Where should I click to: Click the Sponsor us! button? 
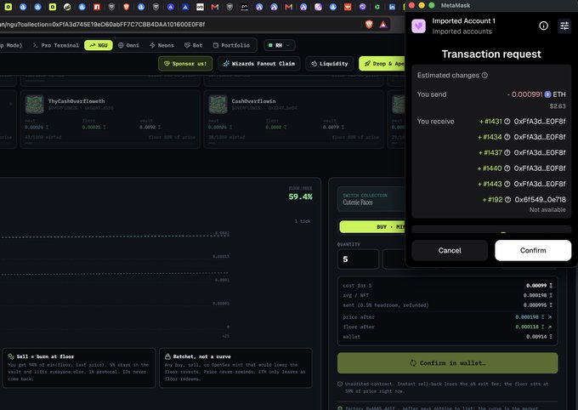click(185, 64)
